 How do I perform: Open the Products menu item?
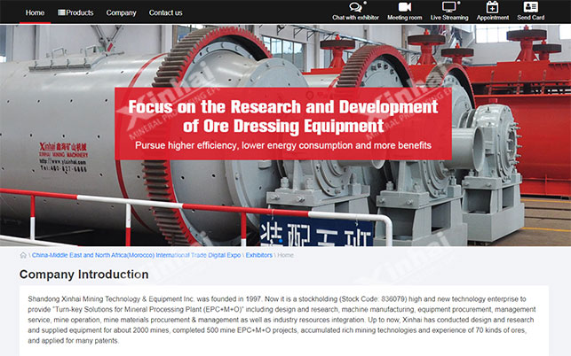80,12
